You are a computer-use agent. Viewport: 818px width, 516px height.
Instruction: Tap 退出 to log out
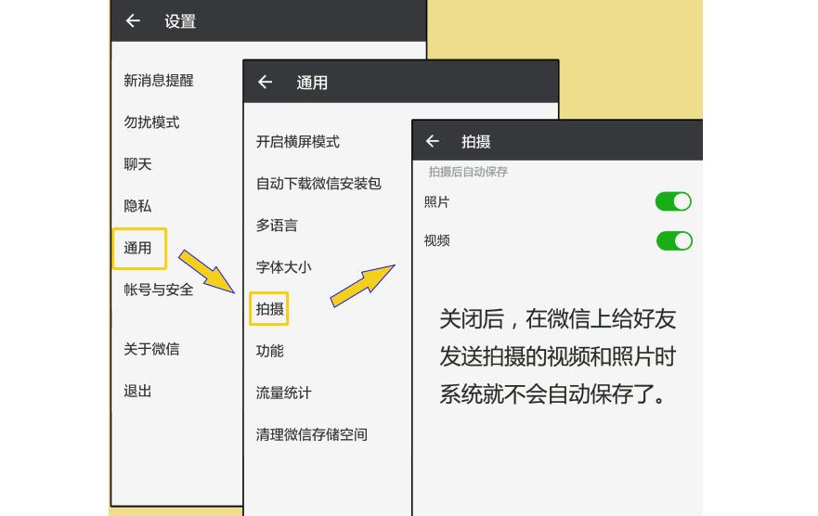tap(137, 391)
